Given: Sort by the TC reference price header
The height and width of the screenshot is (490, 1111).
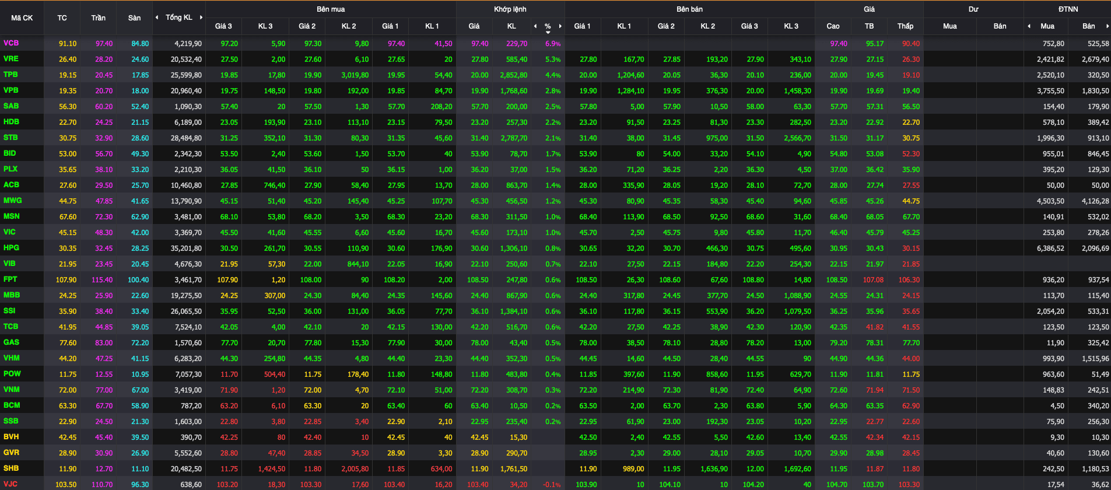Looking at the screenshot, I should click(62, 18).
